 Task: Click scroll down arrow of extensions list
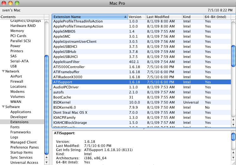pos(233,125)
